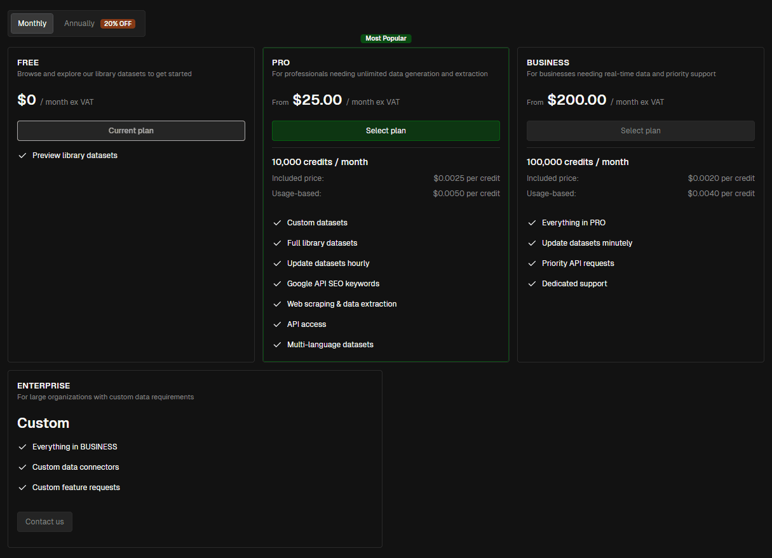This screenshot has height=558, width=772.
Task: Click the Current plan button
Action: tap(131, 131)
